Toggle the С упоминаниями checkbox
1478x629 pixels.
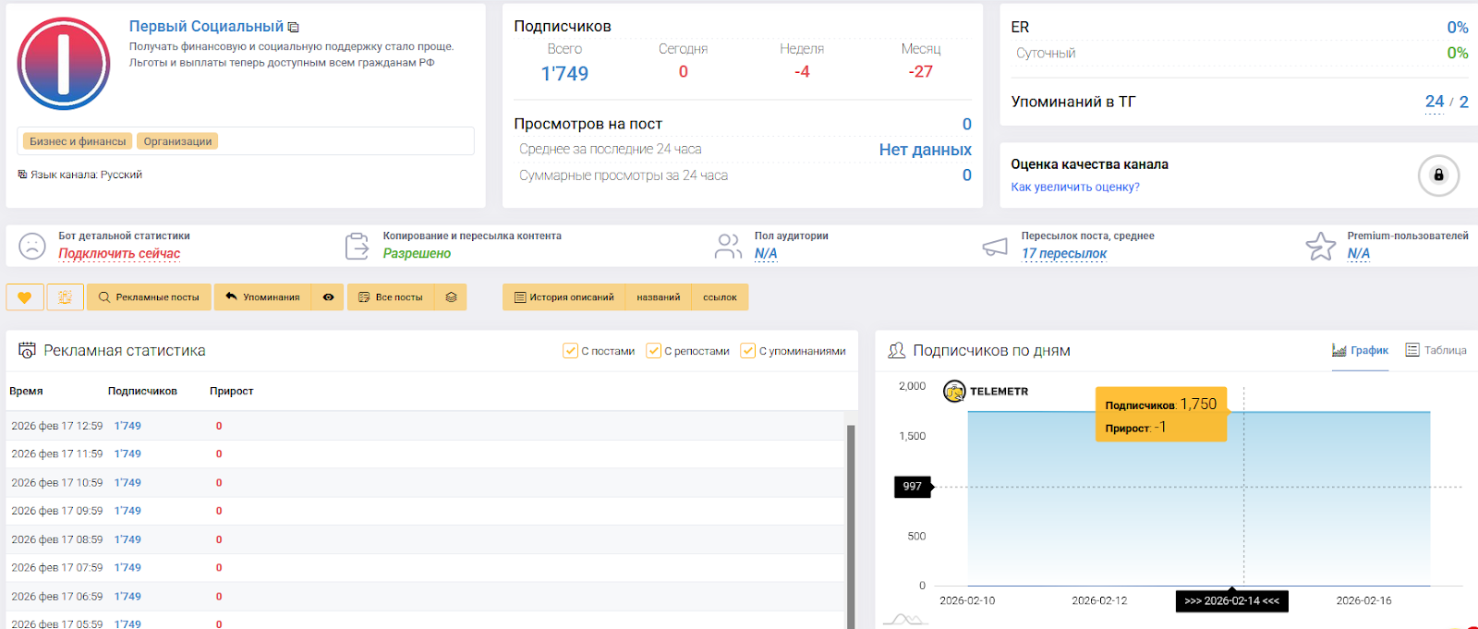click(748, 351)
